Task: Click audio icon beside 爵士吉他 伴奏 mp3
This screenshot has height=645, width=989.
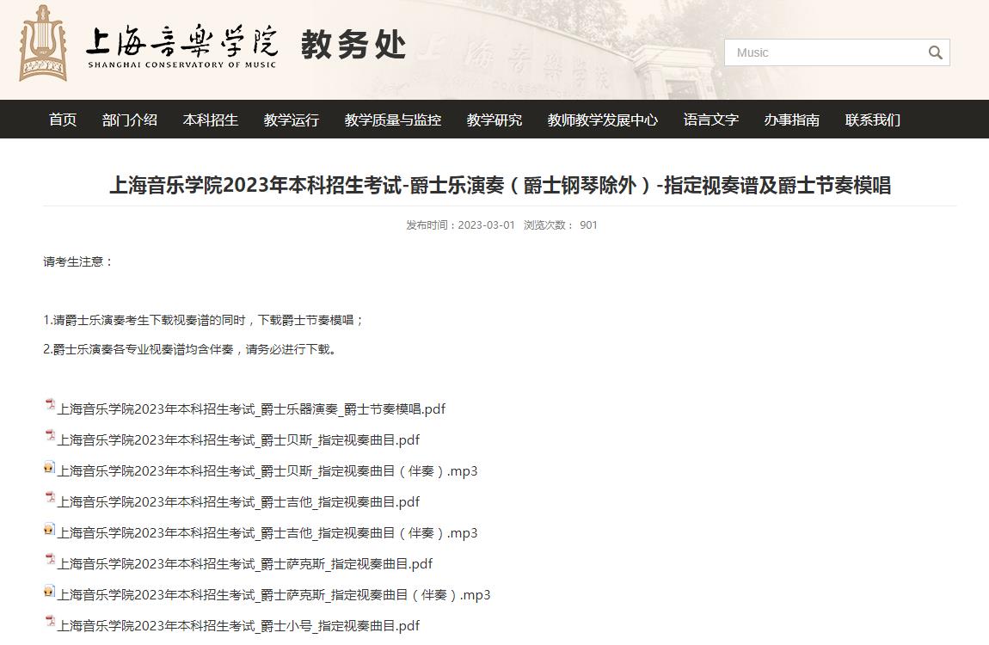Action: point(49,529)
